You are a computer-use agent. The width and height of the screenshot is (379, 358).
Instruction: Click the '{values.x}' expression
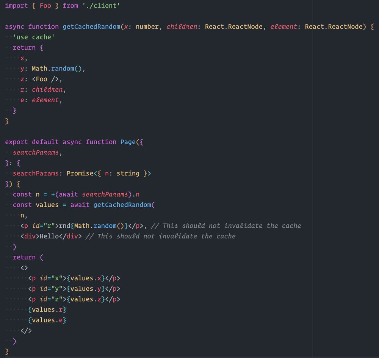pyautogui.click(x=86, y=278)
